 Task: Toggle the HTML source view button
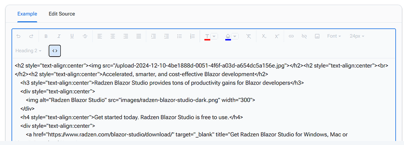pos(55,51)
